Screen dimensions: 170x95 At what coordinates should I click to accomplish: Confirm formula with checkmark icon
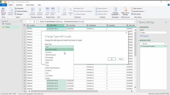(x=30, y=22)
